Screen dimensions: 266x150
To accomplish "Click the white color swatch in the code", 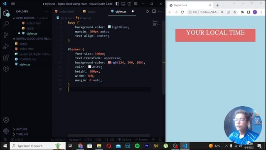I will tap(89, 67).
